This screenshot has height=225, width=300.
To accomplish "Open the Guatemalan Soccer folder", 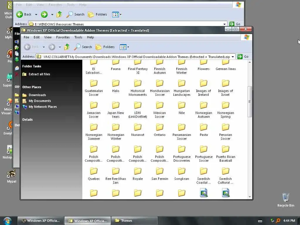I will pos(93,88).
